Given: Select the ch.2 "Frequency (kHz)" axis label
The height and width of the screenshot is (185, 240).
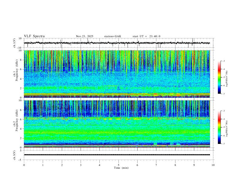Looking at the screenshot, I should (17, 120).
